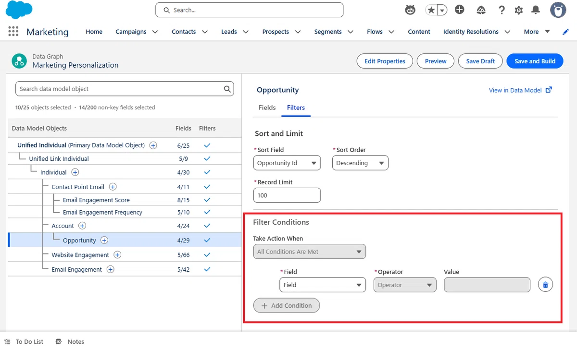This screenshot has width=577, height=349.
Task: Click the pencil icon to edit navigation
Action: (565, 32)
